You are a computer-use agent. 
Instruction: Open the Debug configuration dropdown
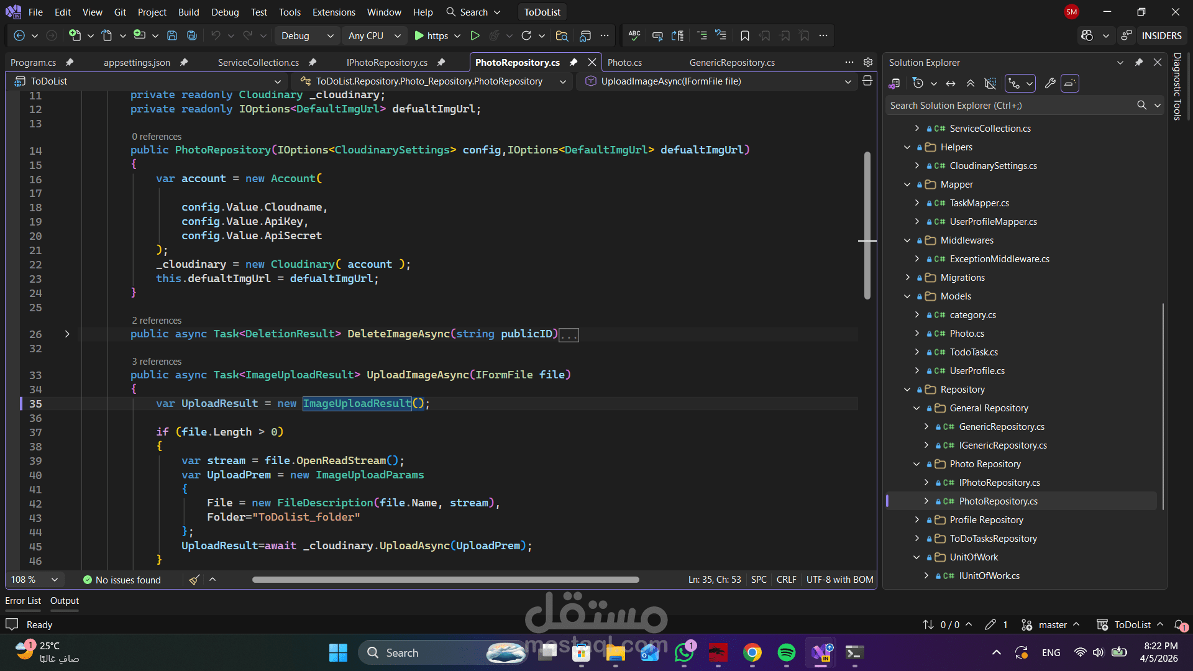coord(308,36)
